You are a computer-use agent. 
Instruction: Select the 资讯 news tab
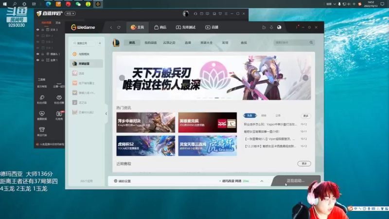coord(132,43)
